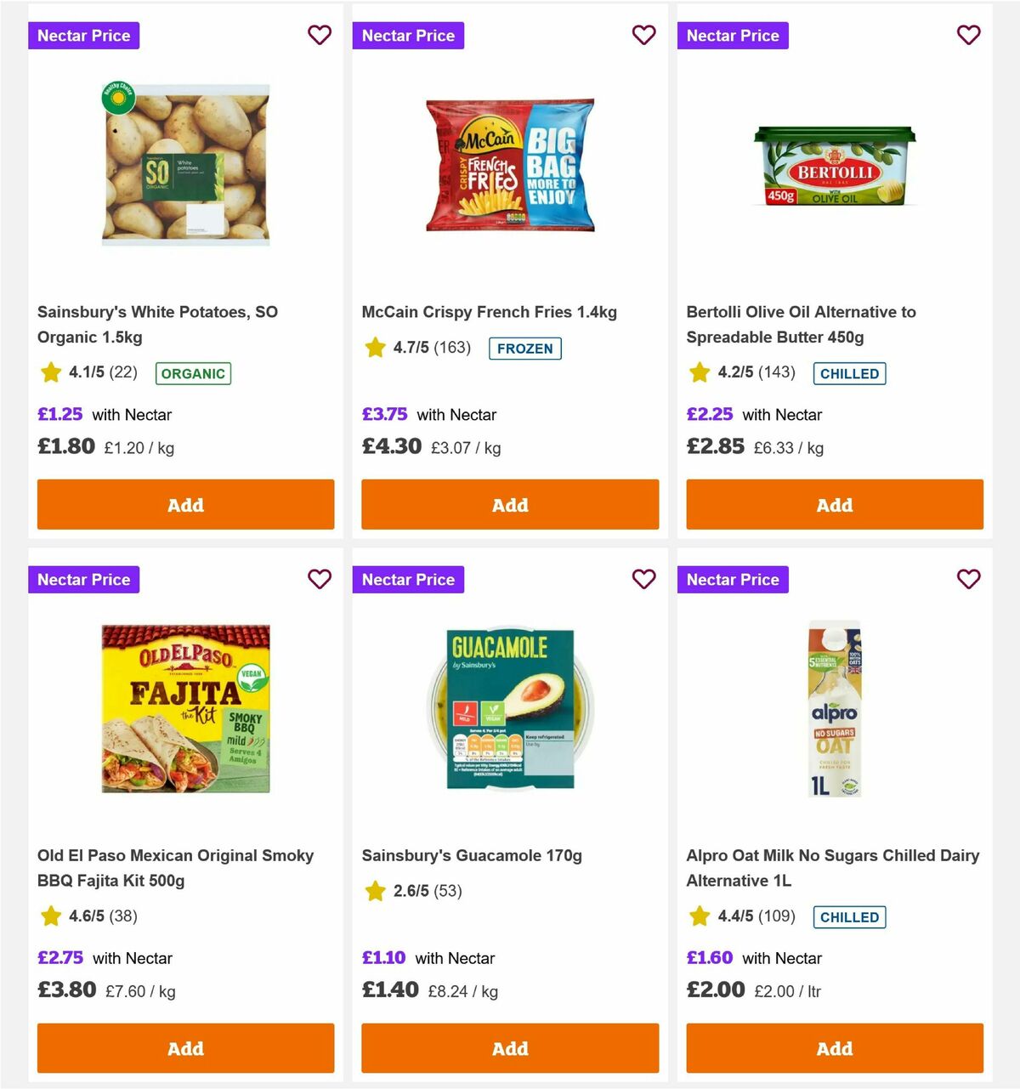The width and height of the screenshot is (1020, 1089).
Task: Favourite the Sainsbury's White Potatoes product
Action: pos(320,35)
